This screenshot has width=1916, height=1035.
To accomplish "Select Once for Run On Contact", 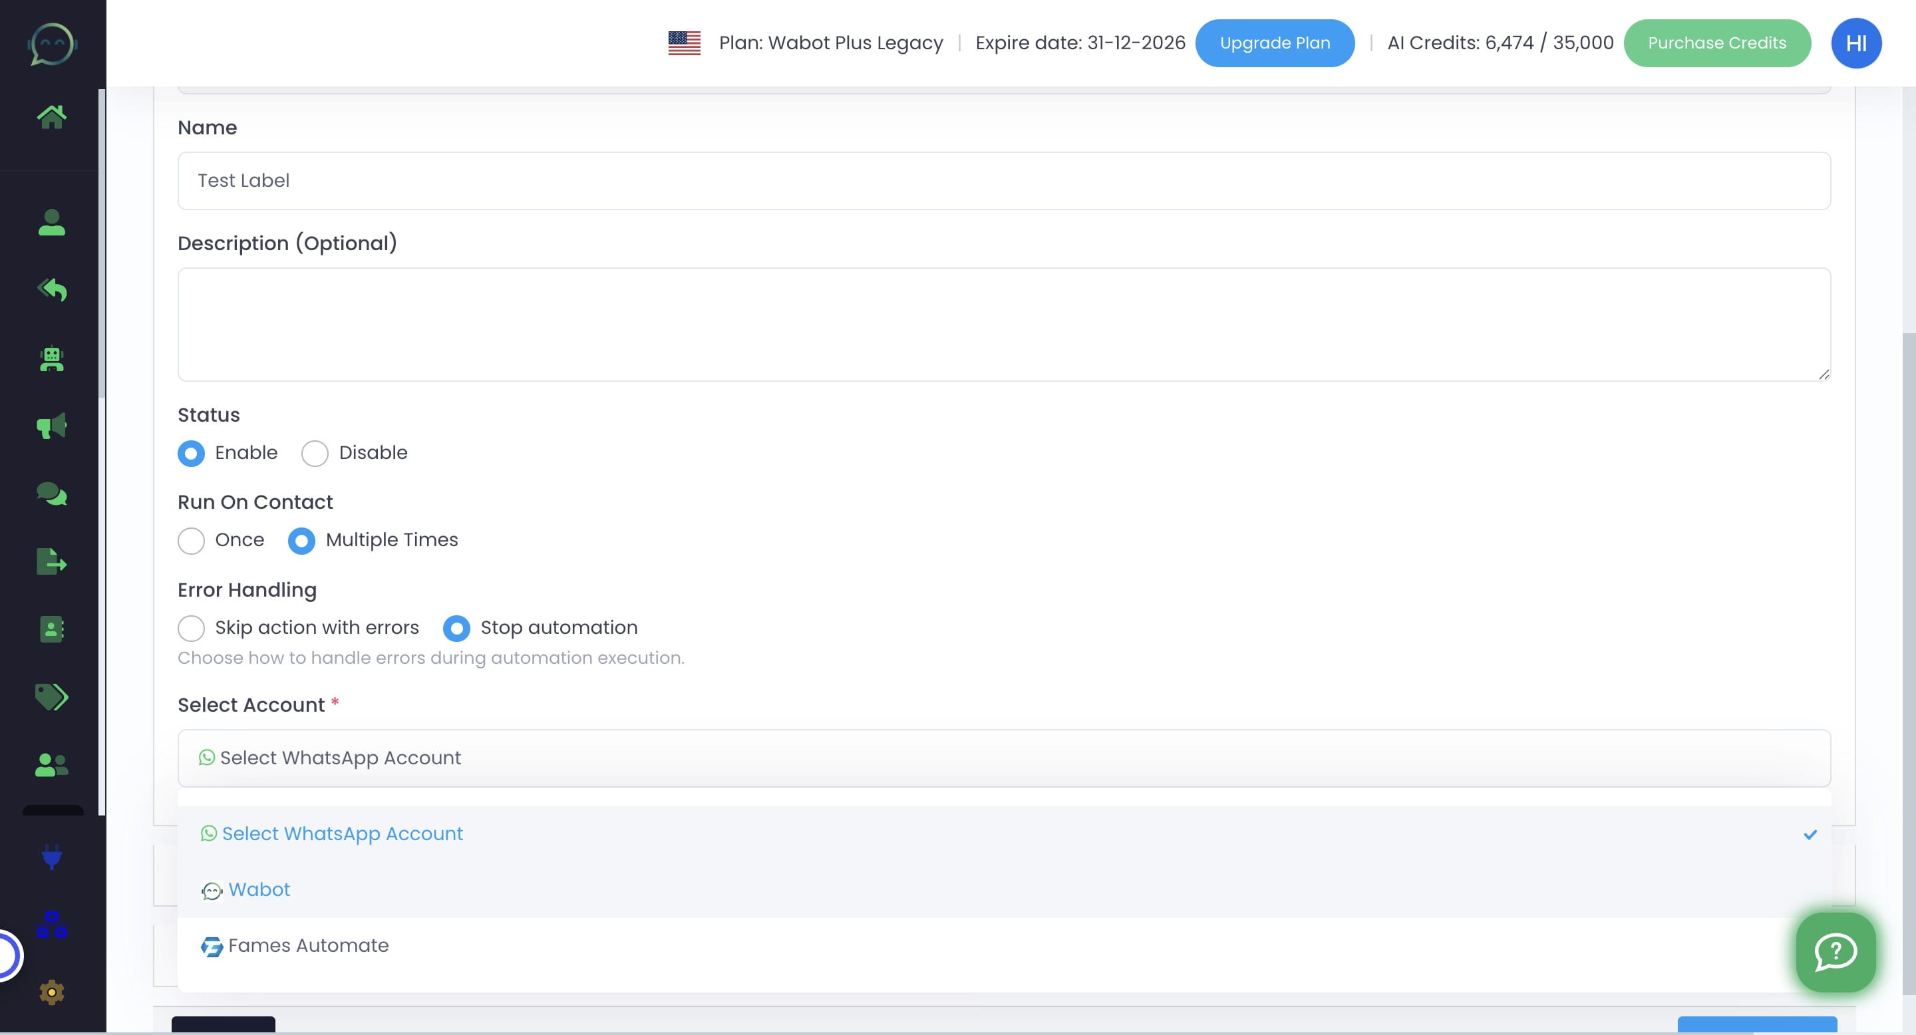I will (x=191, y=541).
